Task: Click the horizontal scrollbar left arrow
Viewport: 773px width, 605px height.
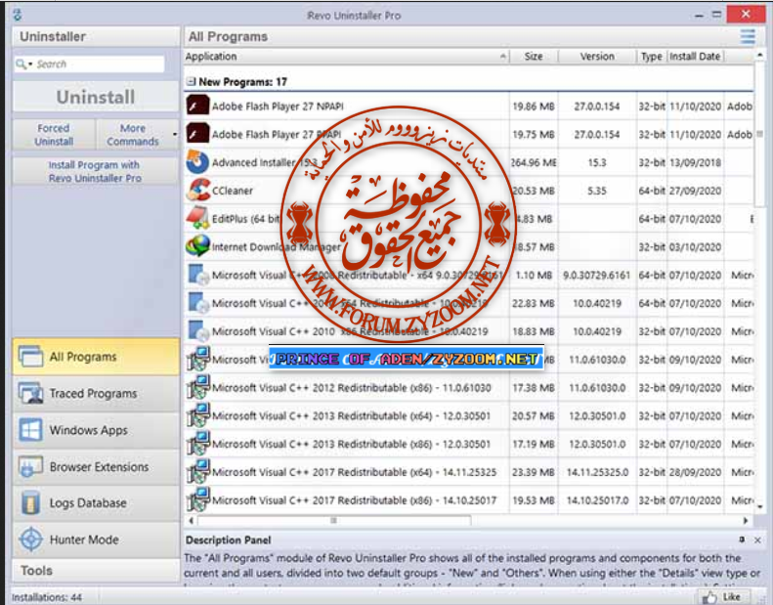Action: pos(191,520)
